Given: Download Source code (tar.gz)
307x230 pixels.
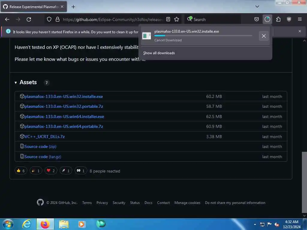Looking at the screenshot, I should [43, 157].
